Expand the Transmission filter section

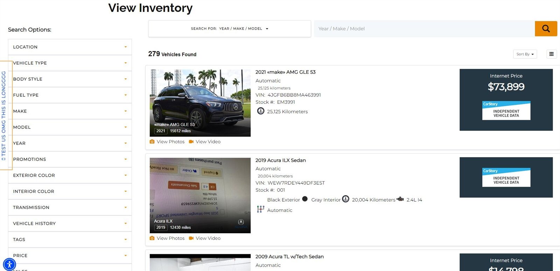[70, 208]
